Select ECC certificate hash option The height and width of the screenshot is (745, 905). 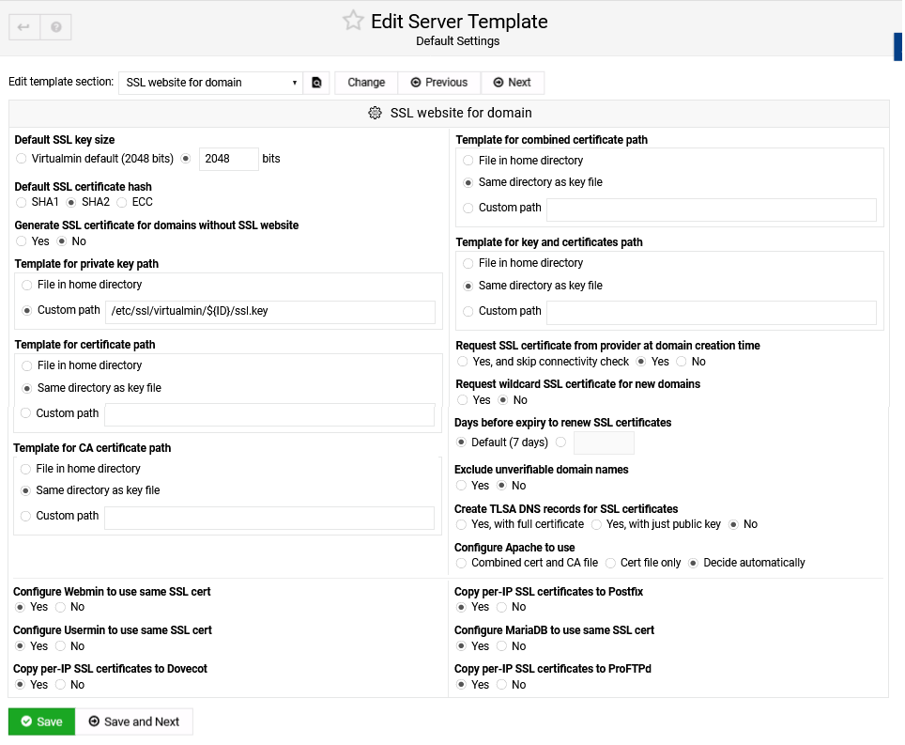coord(122,202)
